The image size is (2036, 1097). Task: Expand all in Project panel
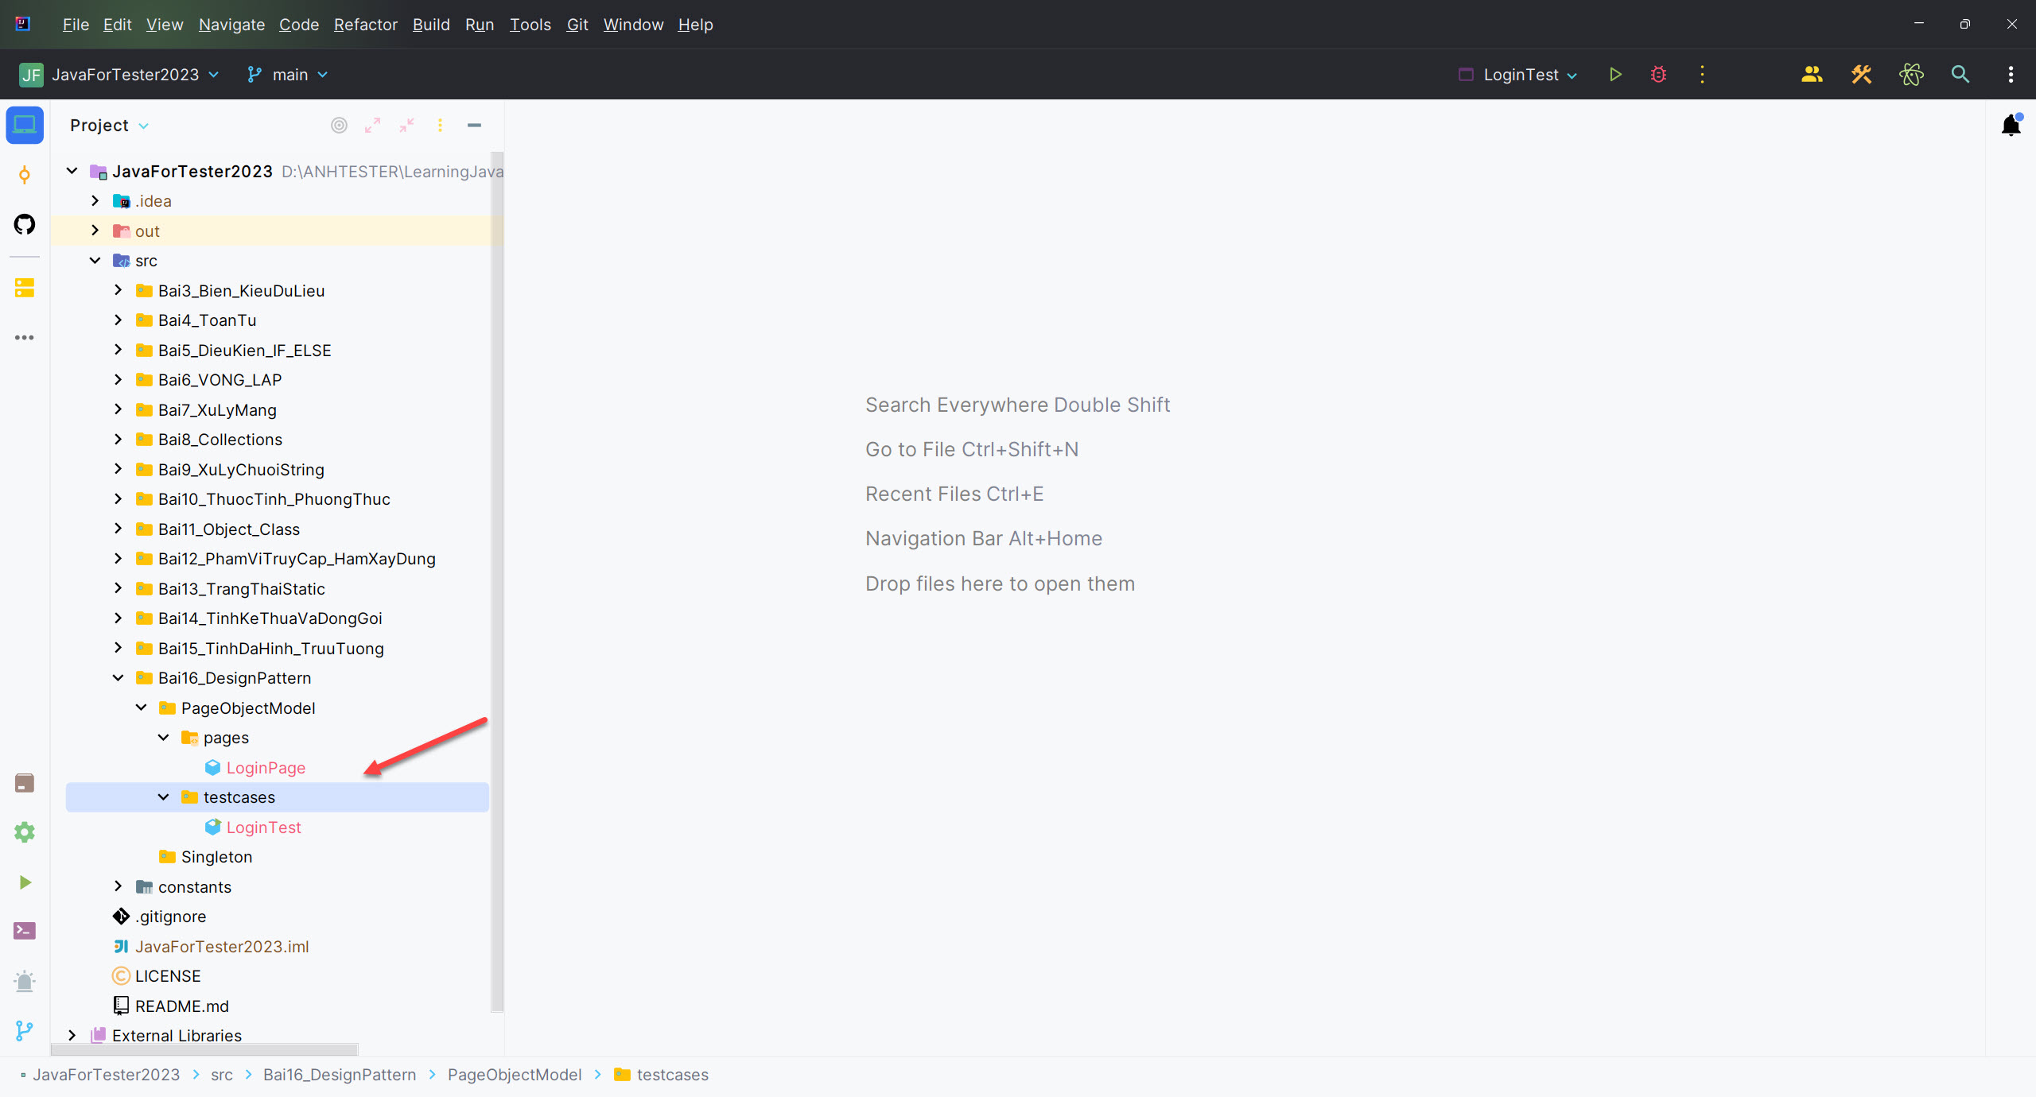tap(372, 126)
